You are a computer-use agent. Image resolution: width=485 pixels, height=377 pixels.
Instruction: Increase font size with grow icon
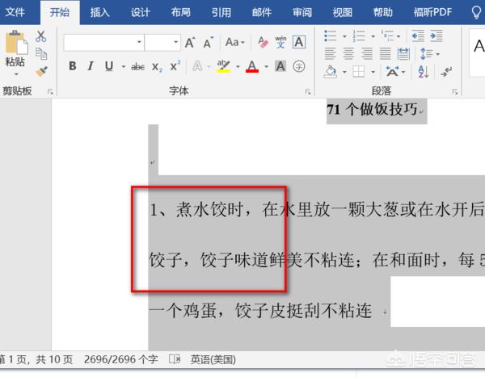(x=190, y=42)
